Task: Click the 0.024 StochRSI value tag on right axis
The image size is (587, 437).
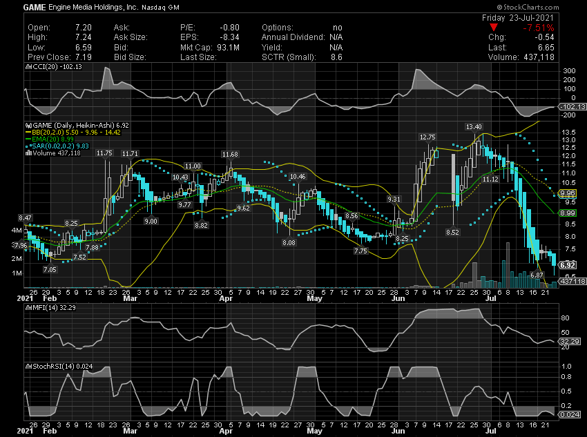Action: (570, 414)
